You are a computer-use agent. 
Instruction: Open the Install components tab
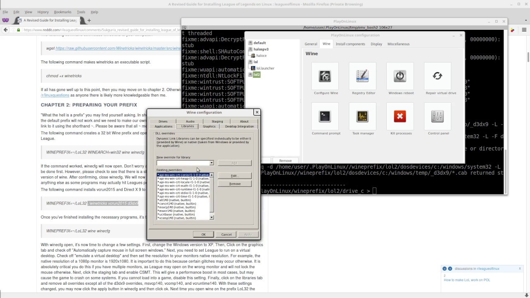pyautogui.click(x=350, y=44)
